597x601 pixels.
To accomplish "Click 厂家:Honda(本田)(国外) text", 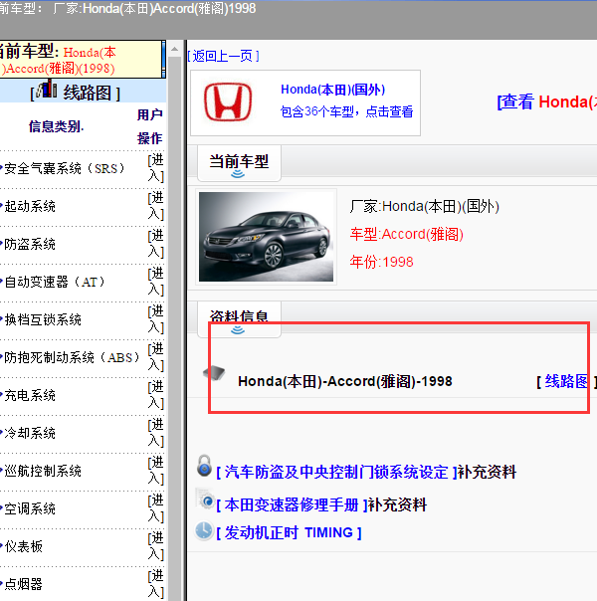I will coord(424,206).
